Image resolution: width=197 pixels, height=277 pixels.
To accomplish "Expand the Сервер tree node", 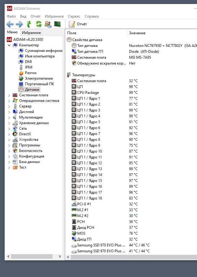I will (x=9, y=107).
